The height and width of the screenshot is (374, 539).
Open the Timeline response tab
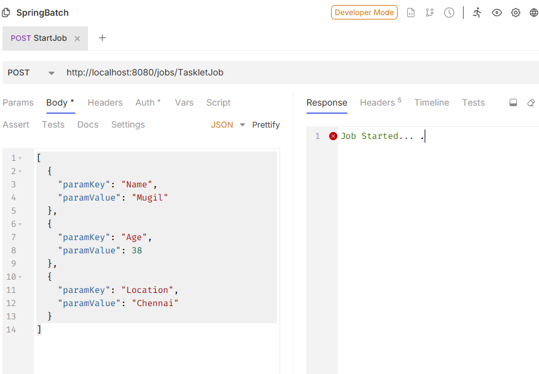[x=432, y=102]
